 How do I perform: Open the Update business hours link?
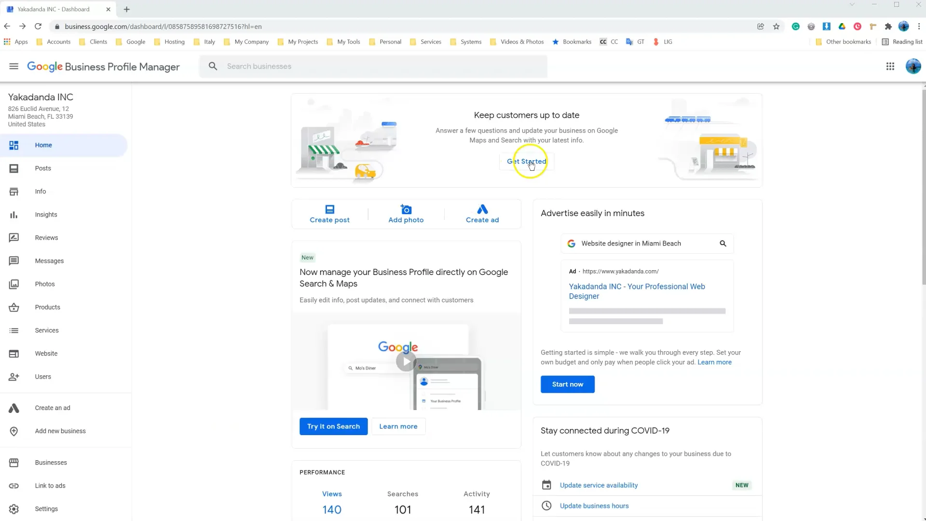(594, 506)
